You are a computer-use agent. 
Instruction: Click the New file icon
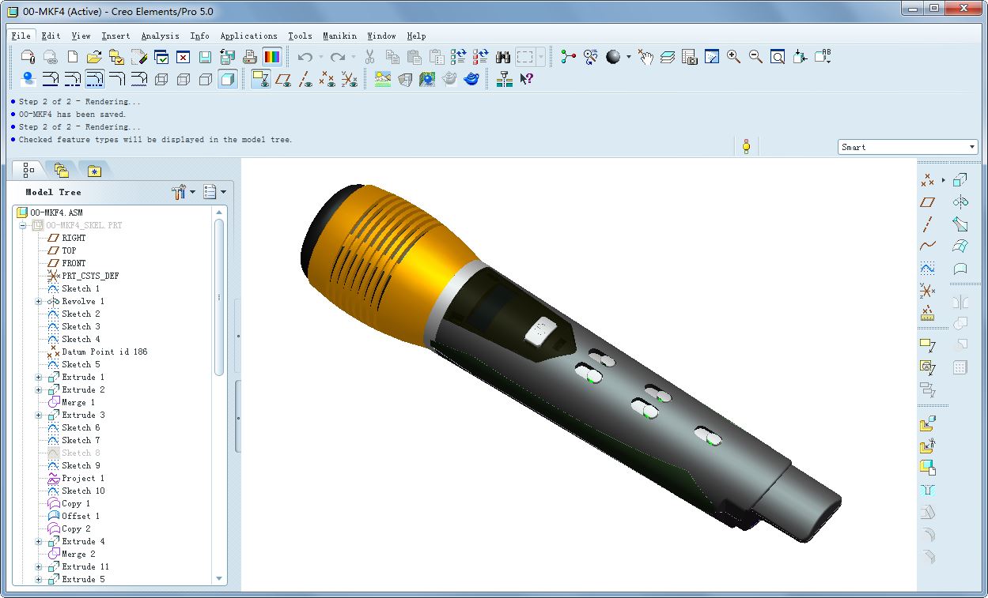[73, 57]
